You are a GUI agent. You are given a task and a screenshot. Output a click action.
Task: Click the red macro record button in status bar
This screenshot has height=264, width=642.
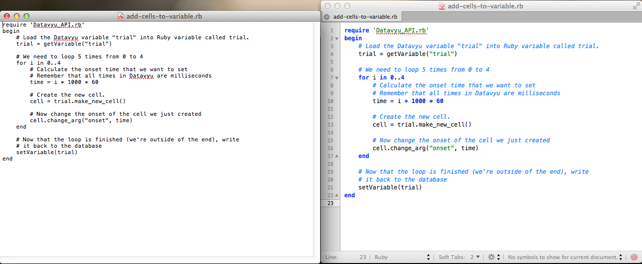click(x=634, y=257)
